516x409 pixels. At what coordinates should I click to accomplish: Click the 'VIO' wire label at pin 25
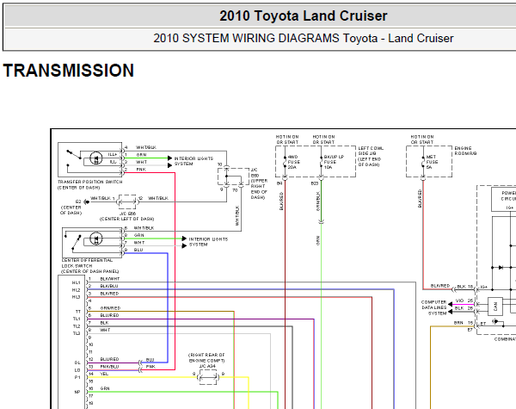click(459, 301)
